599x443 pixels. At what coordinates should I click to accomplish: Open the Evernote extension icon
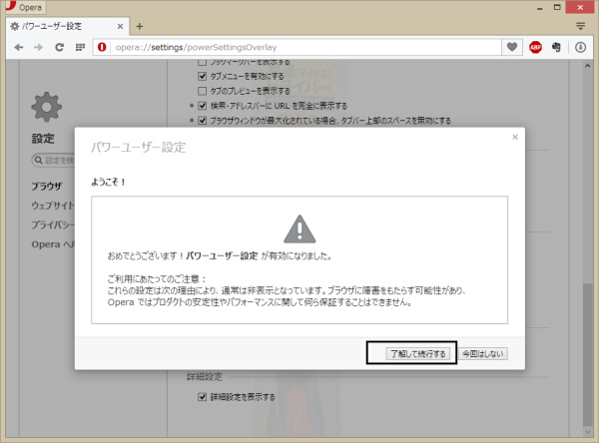point(556,47)
